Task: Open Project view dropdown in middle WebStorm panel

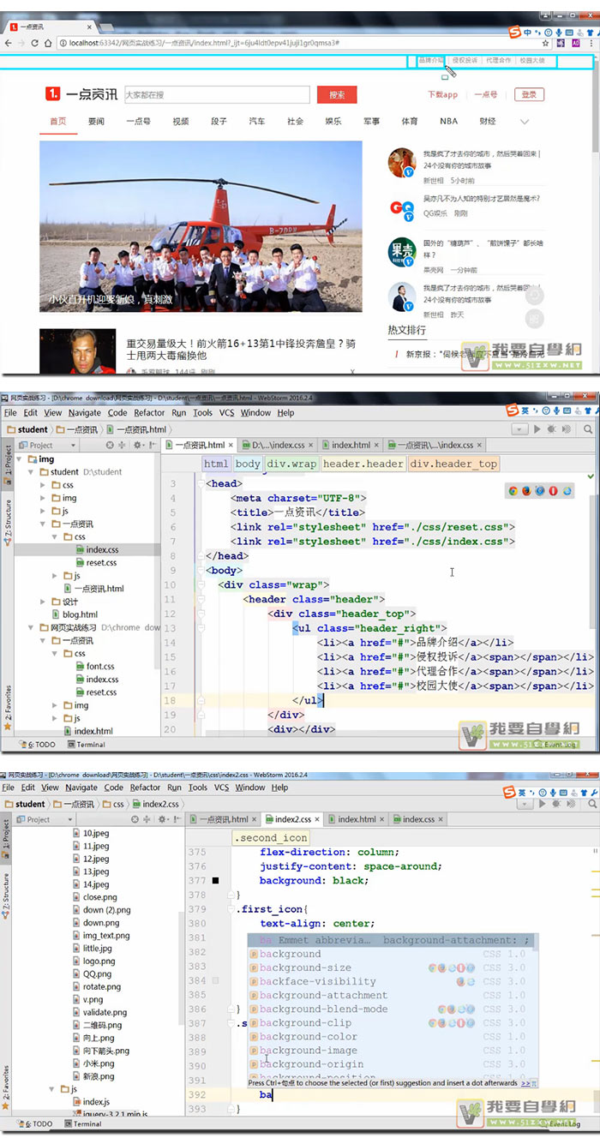Action: [x=75, y=446]
